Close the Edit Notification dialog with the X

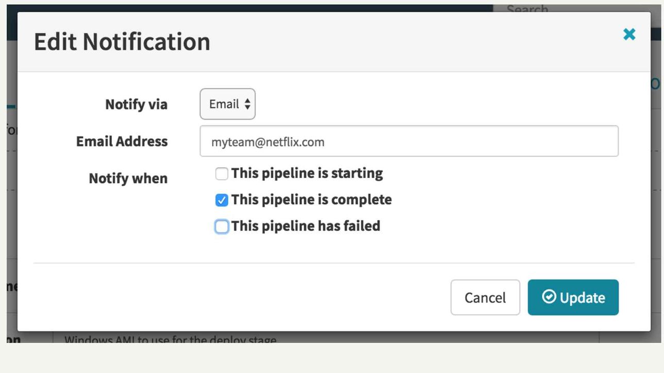(x=629, y=34)
